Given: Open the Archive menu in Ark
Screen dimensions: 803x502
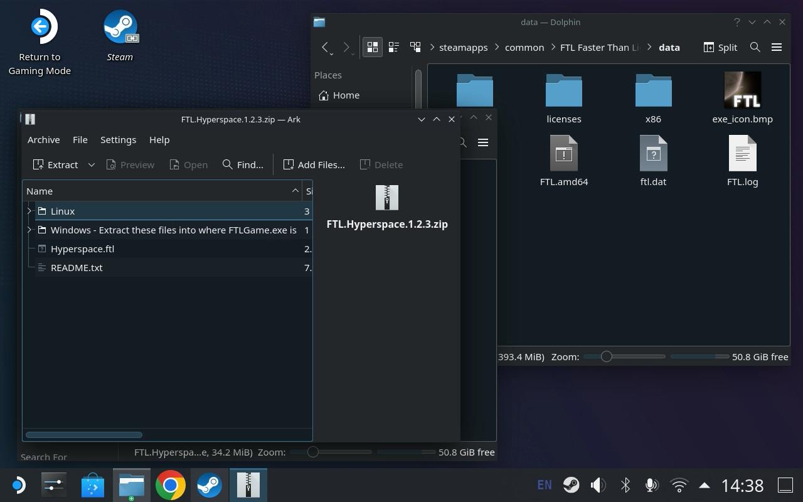Looking at the screenshot, I should point(43,139).
